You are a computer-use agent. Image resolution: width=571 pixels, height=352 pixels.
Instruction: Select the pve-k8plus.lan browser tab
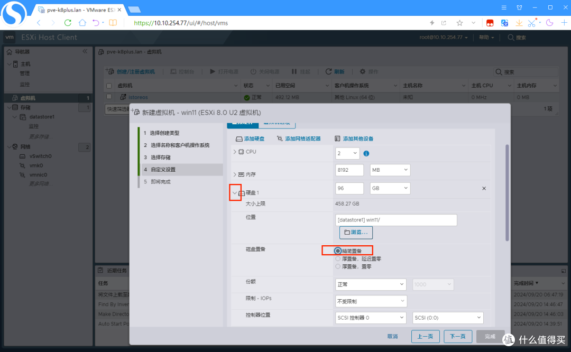[x=79, y=10]
